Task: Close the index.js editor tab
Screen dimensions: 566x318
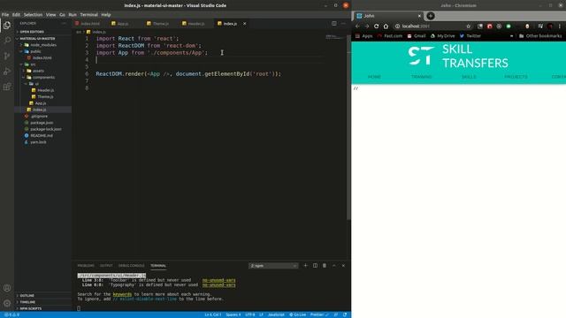Action: click(x=244, y=24)
